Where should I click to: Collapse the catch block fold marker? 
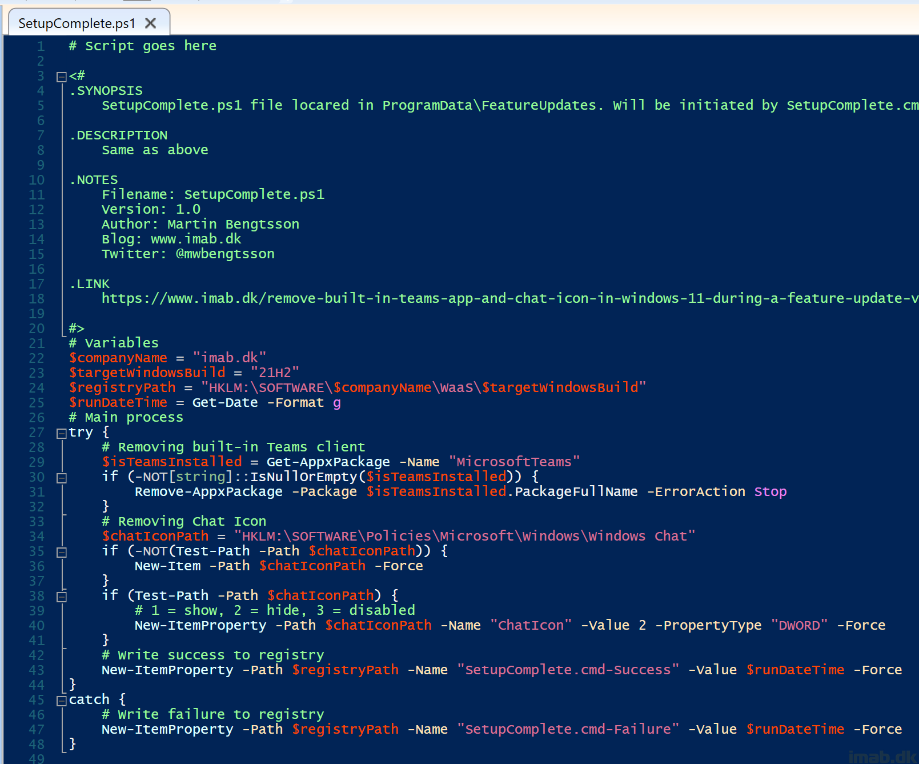pyautogui.click(x=62, y=701)
